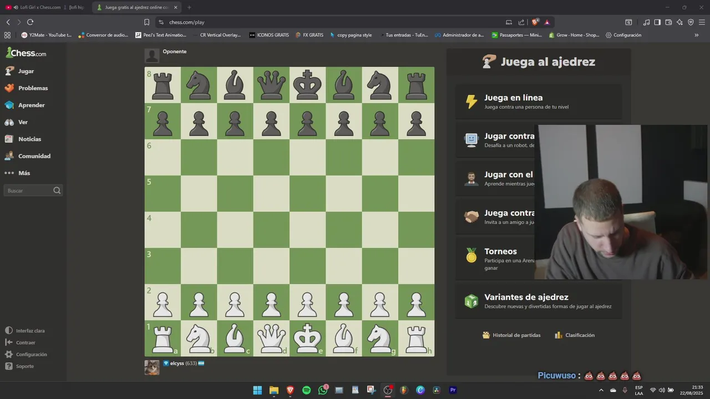The image size is (710, 399).
Task: Open volume control in system tray
Action: tap(662, 390)
